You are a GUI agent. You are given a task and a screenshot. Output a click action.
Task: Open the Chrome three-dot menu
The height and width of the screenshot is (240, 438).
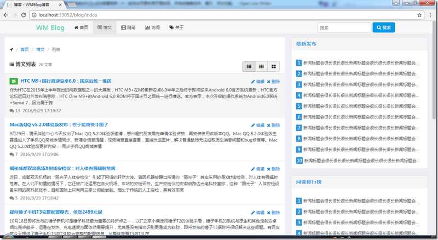[x=430, y=15]
